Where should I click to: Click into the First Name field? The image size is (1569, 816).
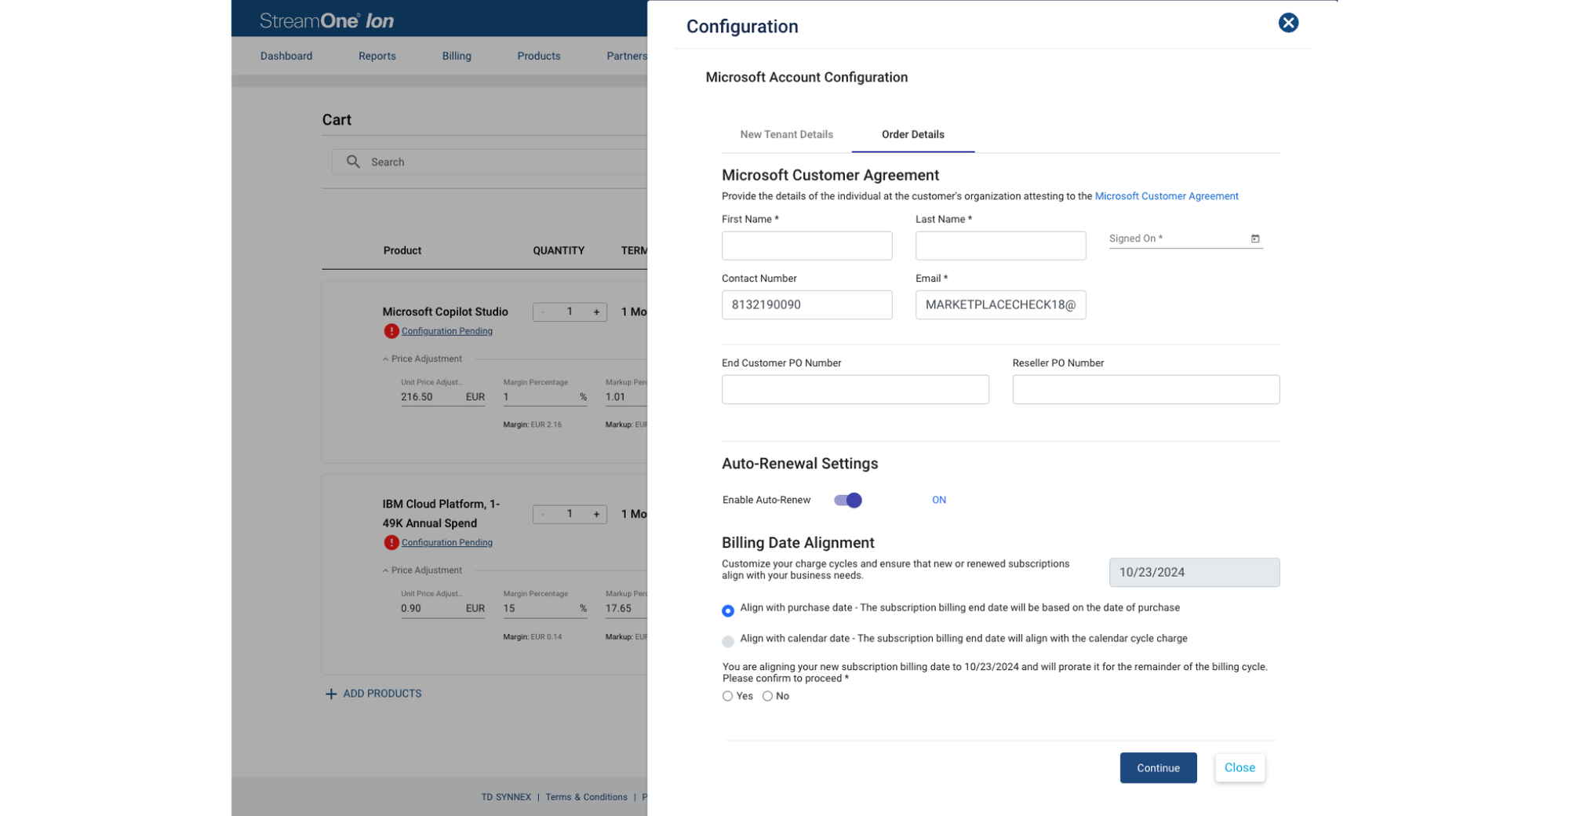[806, 246]
